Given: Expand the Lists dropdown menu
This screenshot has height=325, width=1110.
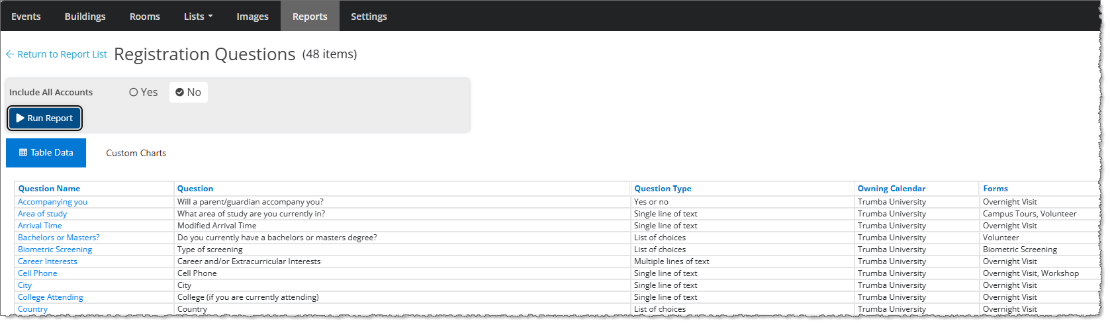Looking at the screenshot, I should [x=198, y=16].
